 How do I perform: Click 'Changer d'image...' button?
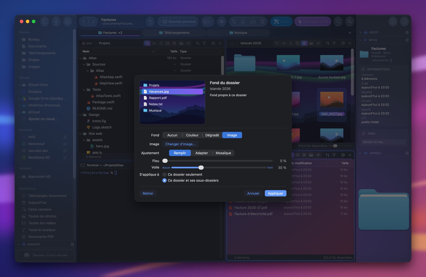180,144
